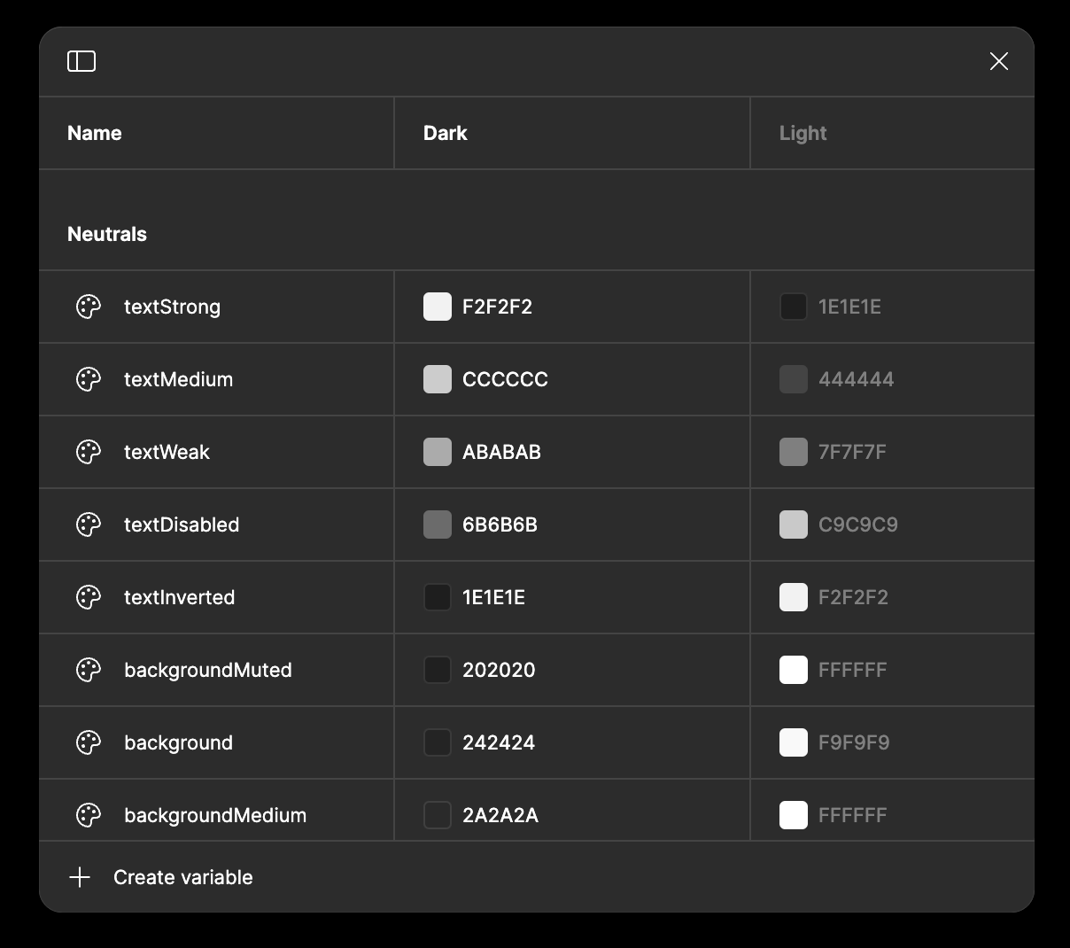The height and width of the screenshot is (948, 1070).
Task: Open the CCCCCC dark swatch for textMedium
Action: click(438, 379)
